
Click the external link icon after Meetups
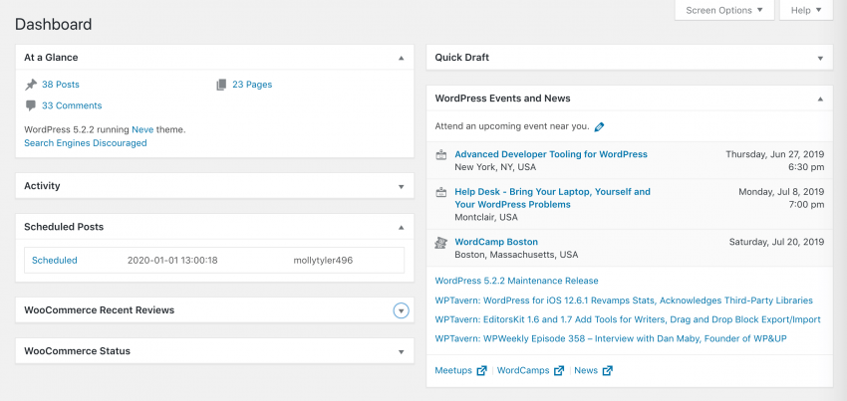[x=482, y=371]
